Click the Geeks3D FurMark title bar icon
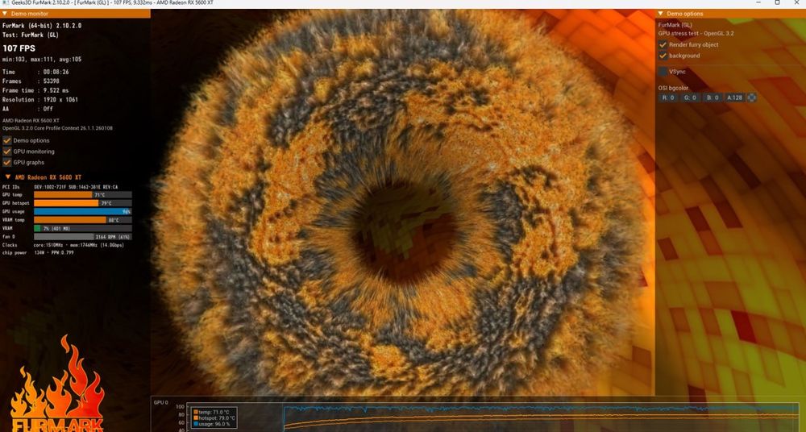The height and width of the screenshot is (432, 806). [5, 3]
